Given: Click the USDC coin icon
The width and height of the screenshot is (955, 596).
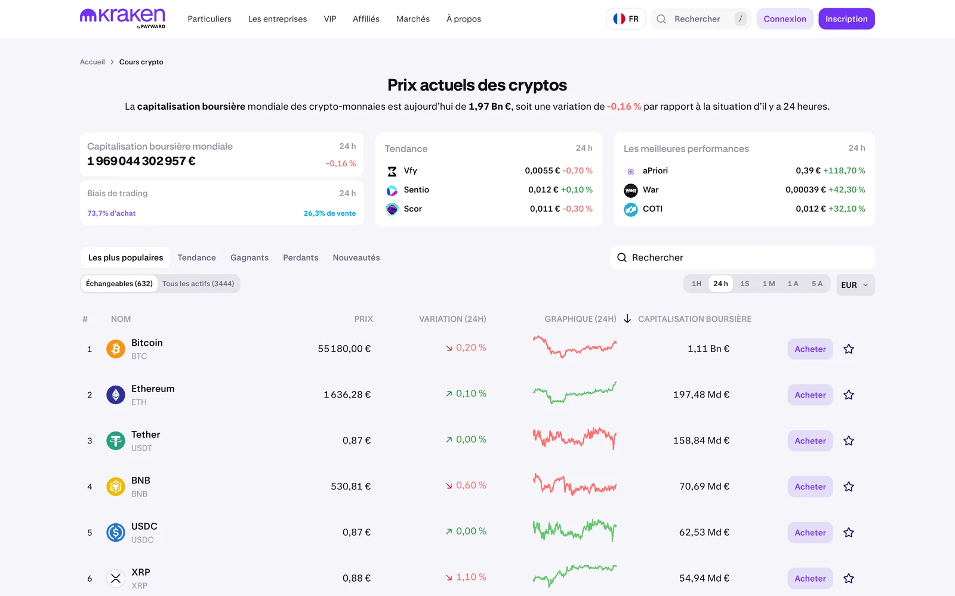Looking at the screenshot, I should (x=116, y=532).
